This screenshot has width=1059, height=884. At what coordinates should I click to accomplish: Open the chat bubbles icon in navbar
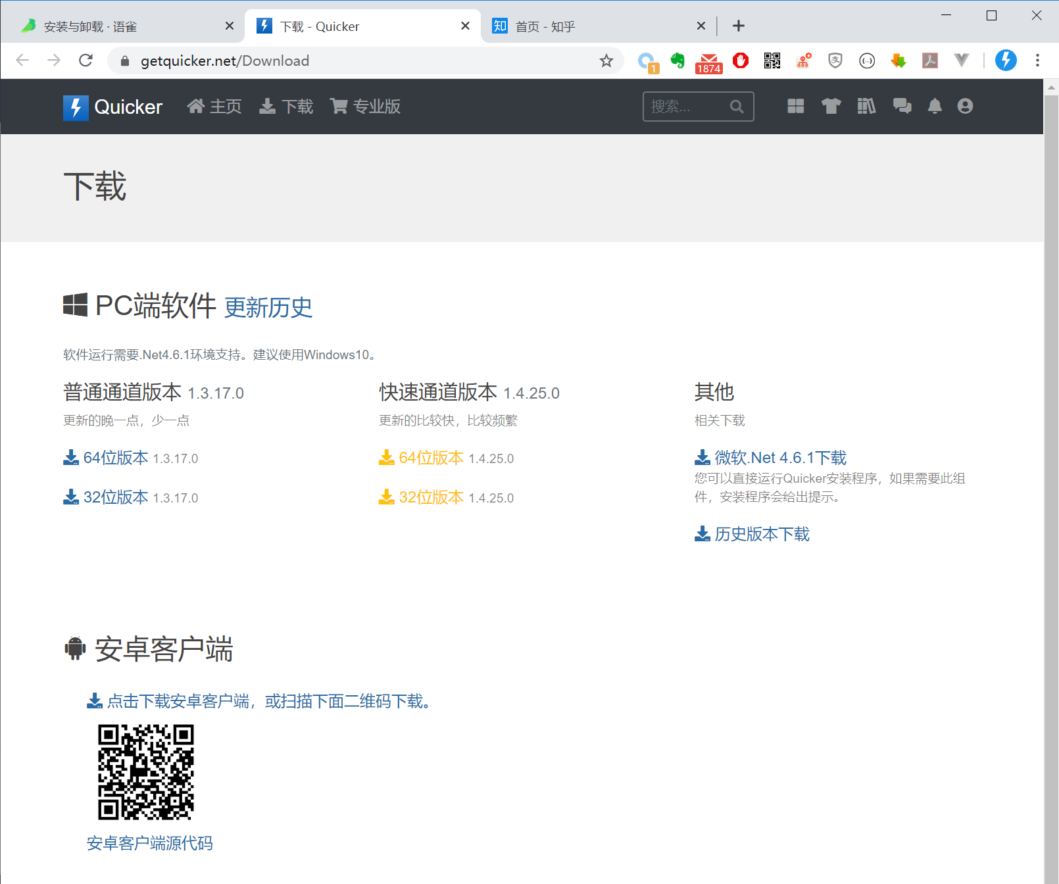click(x=902, y=107)
